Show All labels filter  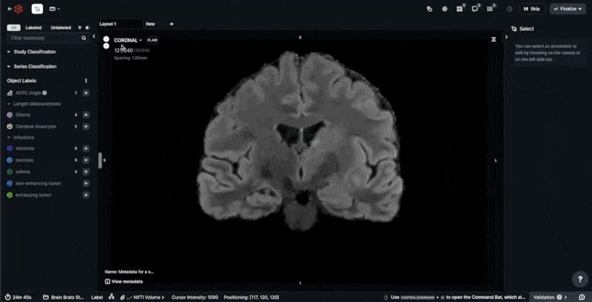click(13, 27)
